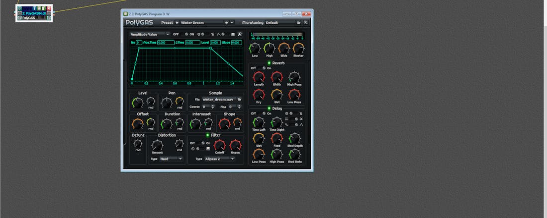Viewport: 547px width, 218px height.
Task: Go to the previous preset arrow
Action: (x=177, y=23)
